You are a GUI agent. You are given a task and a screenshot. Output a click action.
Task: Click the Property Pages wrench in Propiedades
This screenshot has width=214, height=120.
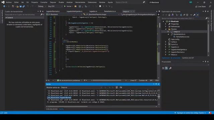(170, 68)
